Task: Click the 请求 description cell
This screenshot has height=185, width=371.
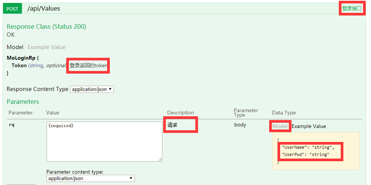Action: point(173,125)
